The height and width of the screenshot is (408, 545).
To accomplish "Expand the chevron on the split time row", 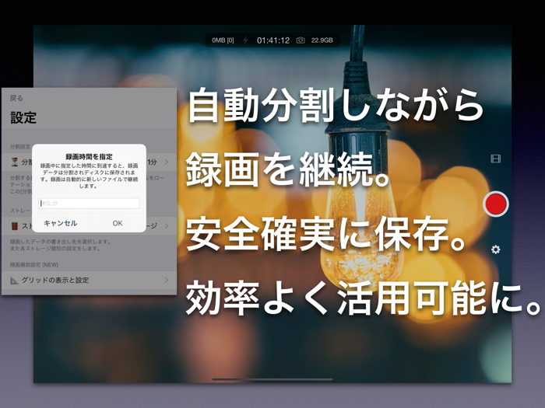I will [x=167, y=162].
